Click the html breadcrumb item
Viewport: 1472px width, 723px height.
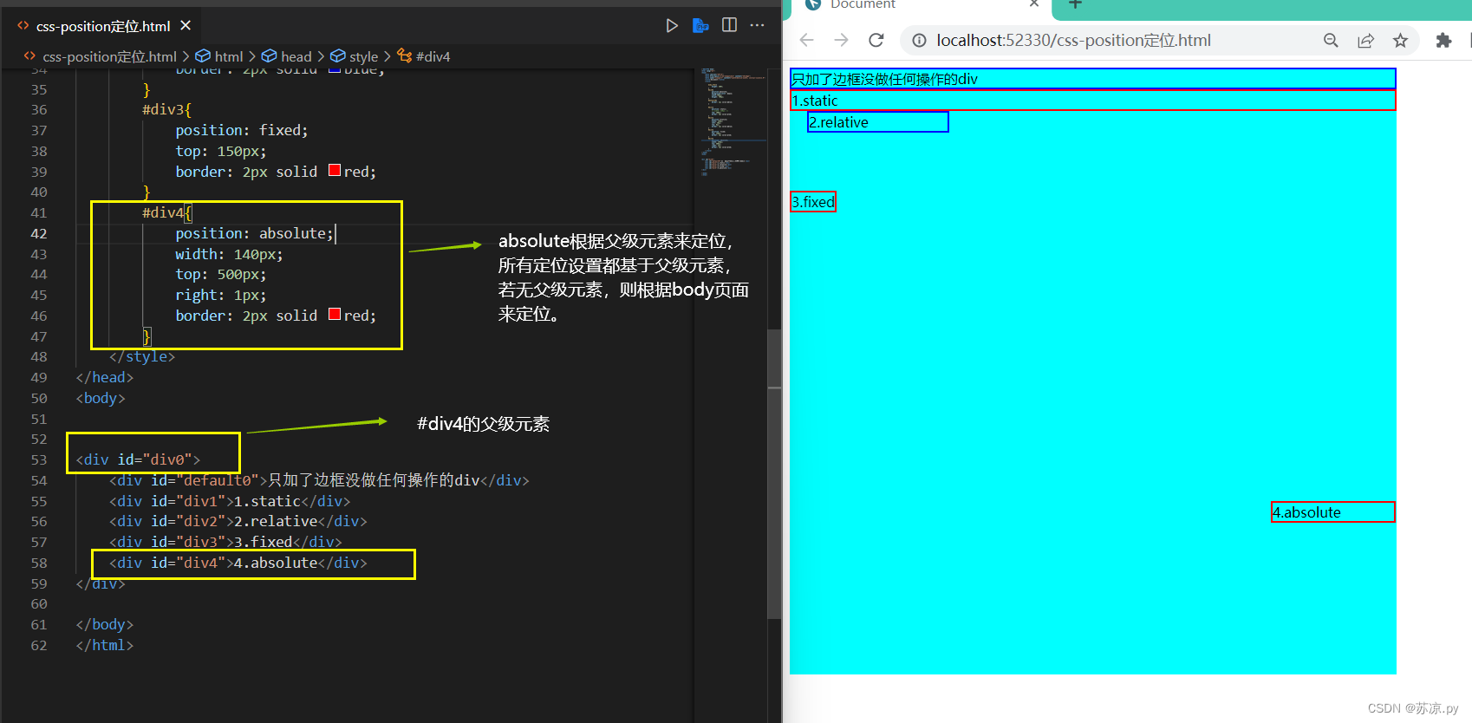[229, 56]
